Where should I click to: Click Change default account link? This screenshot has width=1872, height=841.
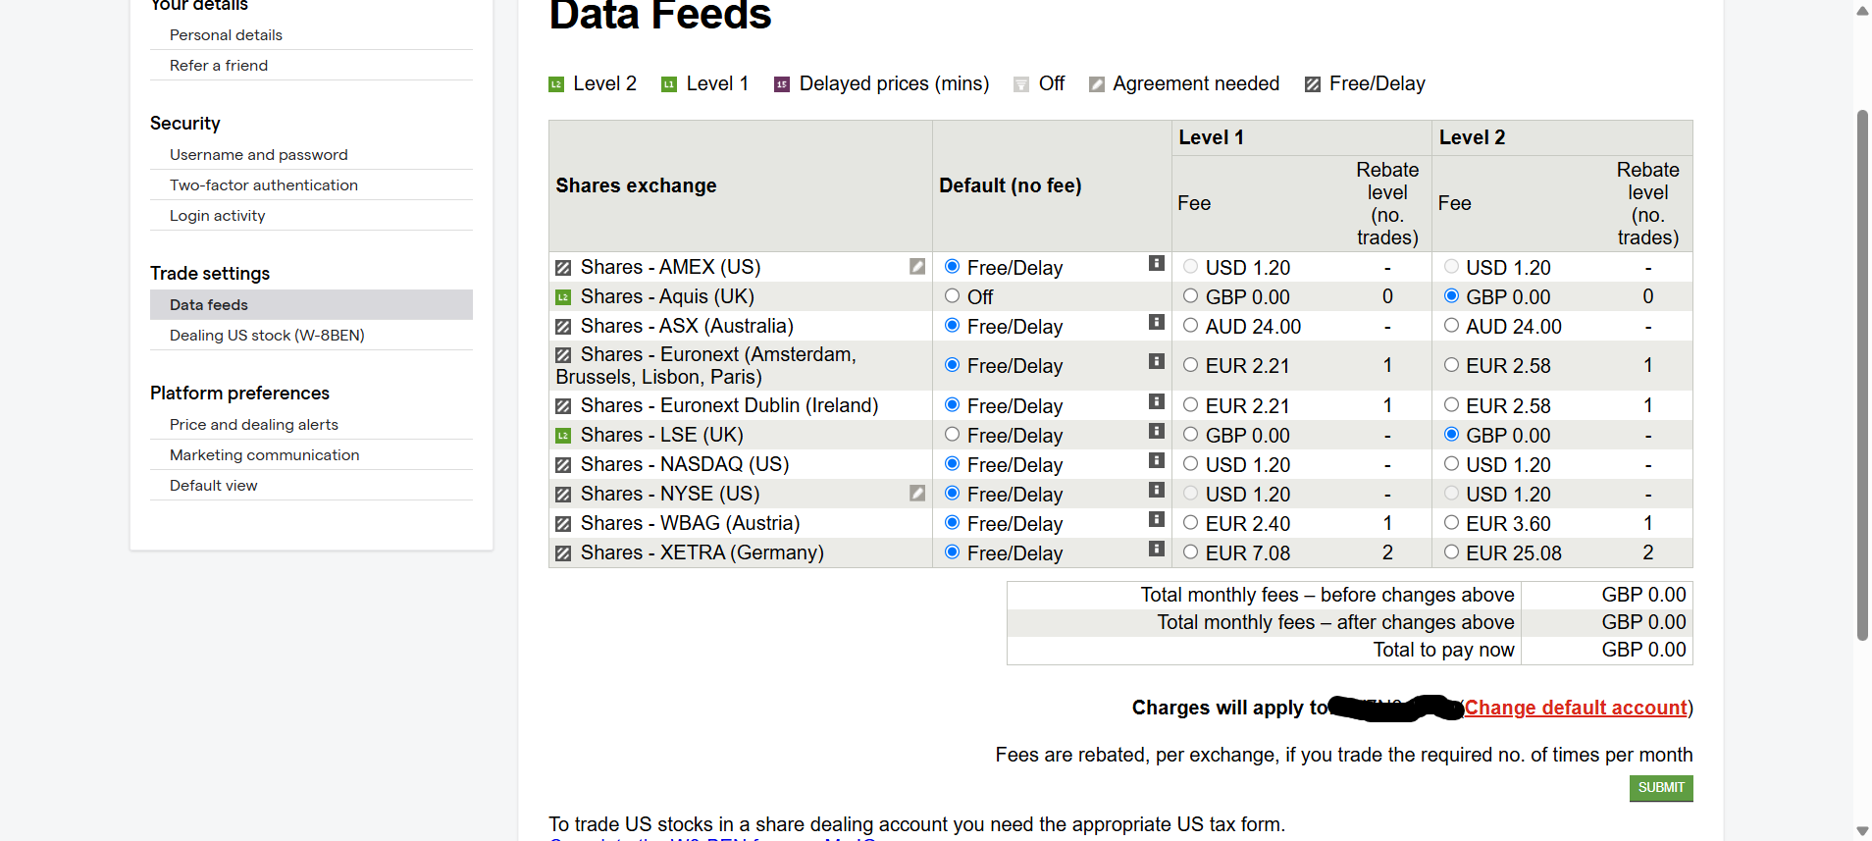pyautogui.click(x=1576, y=708)
